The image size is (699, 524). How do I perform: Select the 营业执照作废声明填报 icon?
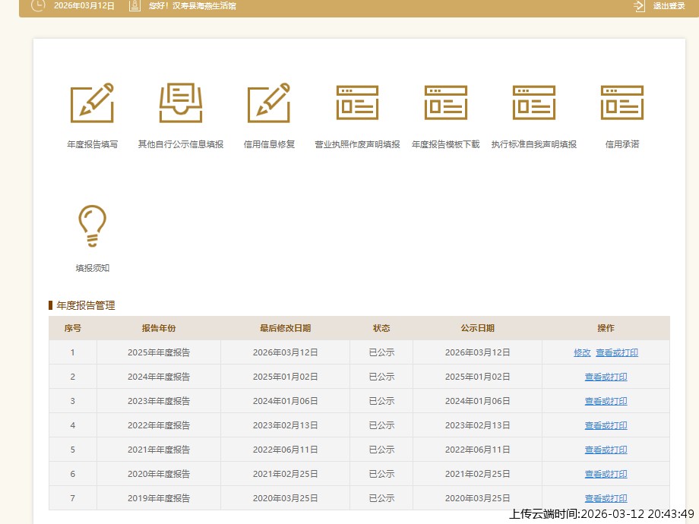tap(357, 103)
